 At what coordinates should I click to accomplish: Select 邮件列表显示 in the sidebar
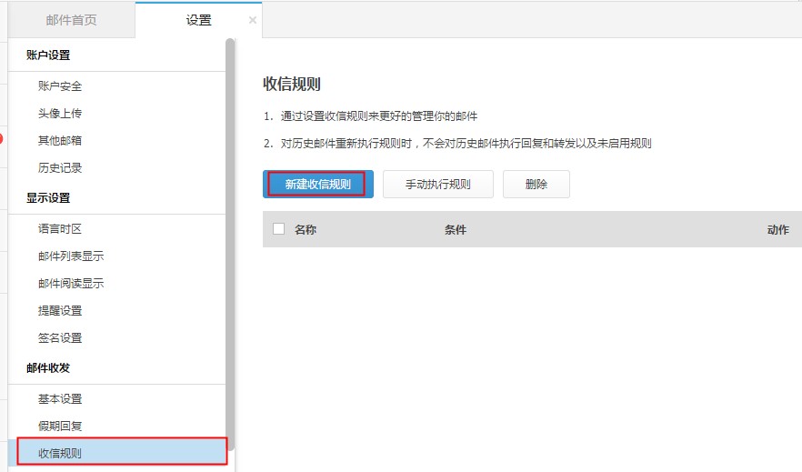[71, 256]
